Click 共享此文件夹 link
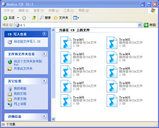Screen dimensions: 159x128 tap(23, 69)
